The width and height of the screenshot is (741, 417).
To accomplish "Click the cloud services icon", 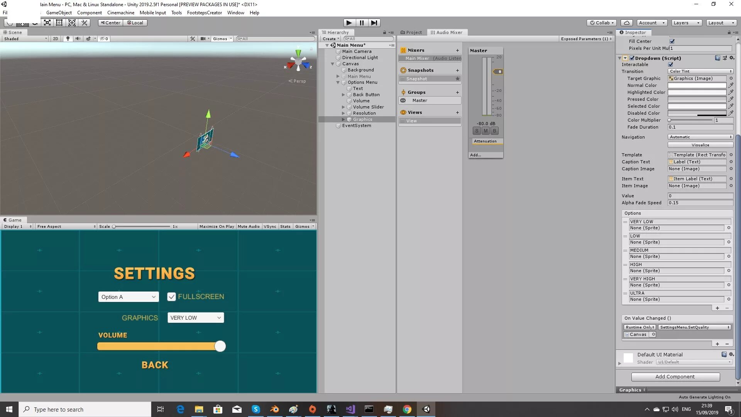I will point(627,23).
